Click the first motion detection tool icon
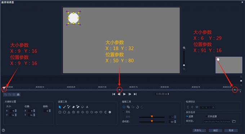 pyautogui.click(x=188, y=107)
